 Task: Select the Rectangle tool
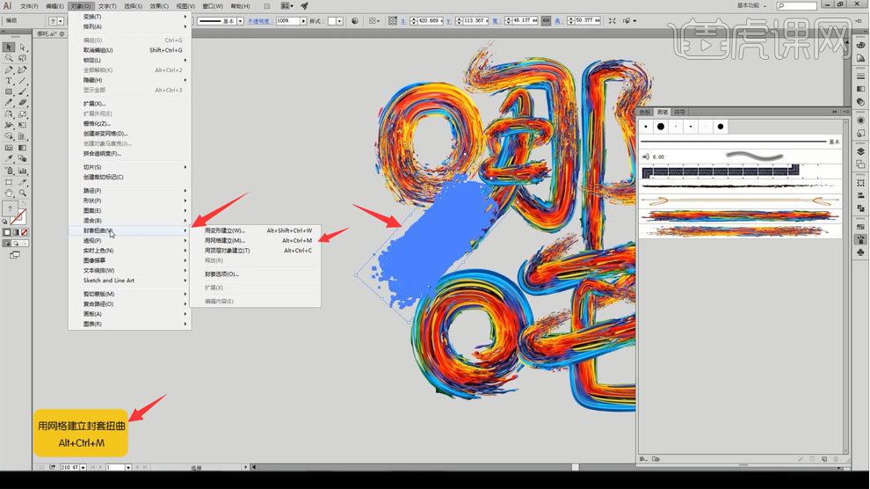coord(9,91)
